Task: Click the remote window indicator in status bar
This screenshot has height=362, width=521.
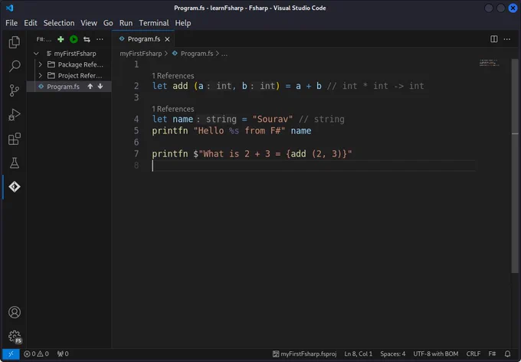Action: click(11, 354)
